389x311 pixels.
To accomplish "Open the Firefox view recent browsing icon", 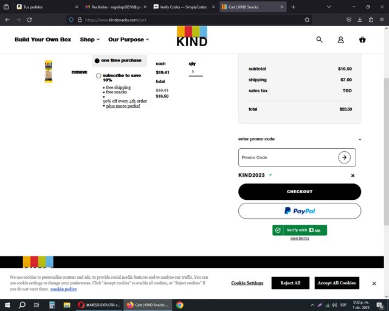I will (6, 7).
